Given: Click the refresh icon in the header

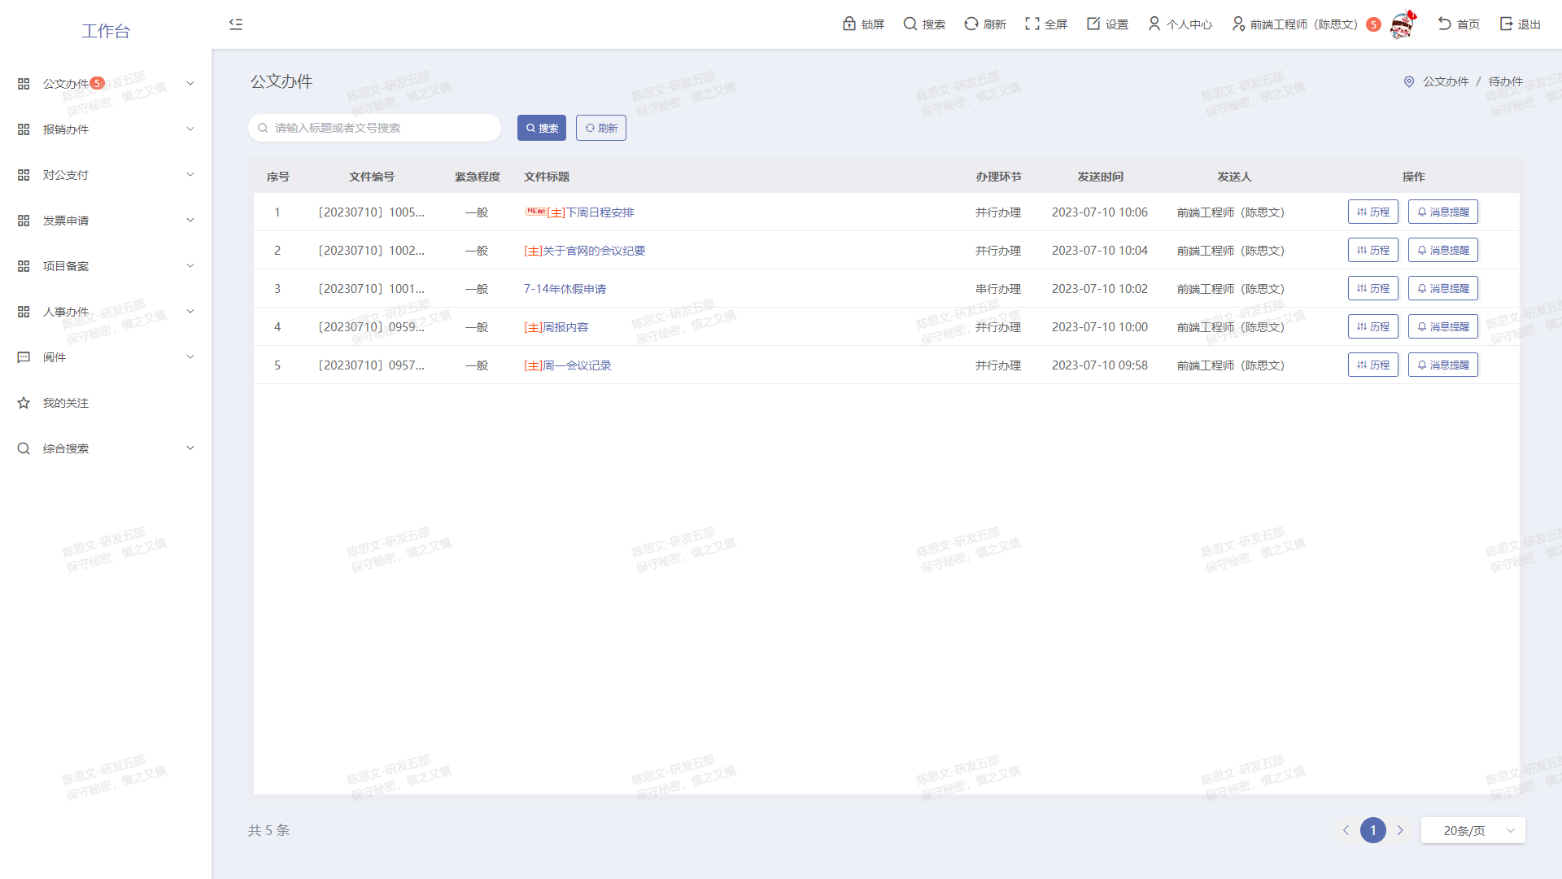Looking at the screenshot, I should pos(971,24).
